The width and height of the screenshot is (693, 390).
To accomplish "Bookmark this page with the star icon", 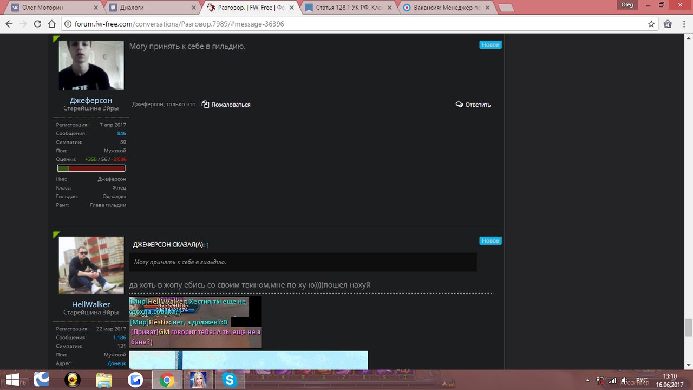I will pos(651,24).
